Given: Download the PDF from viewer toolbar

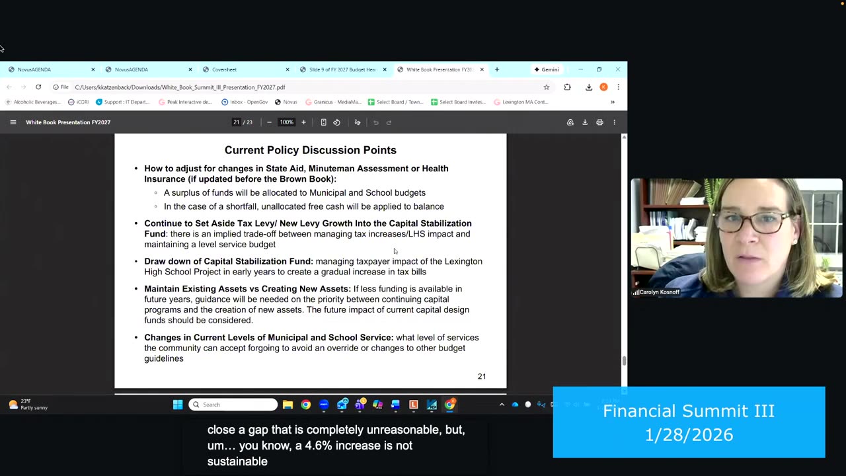Looking at the screenshot, I should pyautogui.click(x=585, y=122).
